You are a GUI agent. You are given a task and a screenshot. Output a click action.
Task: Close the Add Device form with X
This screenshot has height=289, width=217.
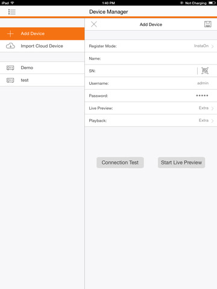94,24
